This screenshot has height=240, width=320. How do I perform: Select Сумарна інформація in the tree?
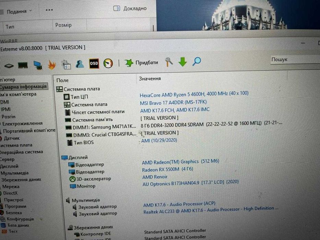point(23,87)
